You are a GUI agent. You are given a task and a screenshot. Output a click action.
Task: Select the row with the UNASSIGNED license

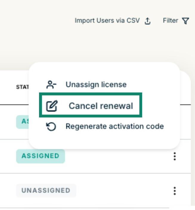tap(119, 191)
